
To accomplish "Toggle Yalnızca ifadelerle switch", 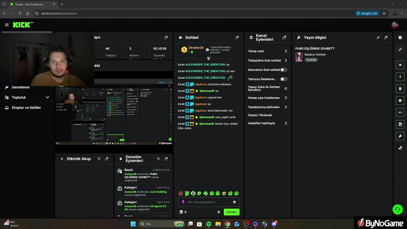I will [284, 79].
